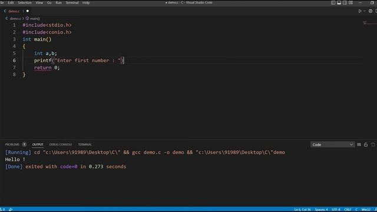This screenshot has width=377, height=212.
Task: Click main() symbol in breadcrumb
Action: coord(35,18)
